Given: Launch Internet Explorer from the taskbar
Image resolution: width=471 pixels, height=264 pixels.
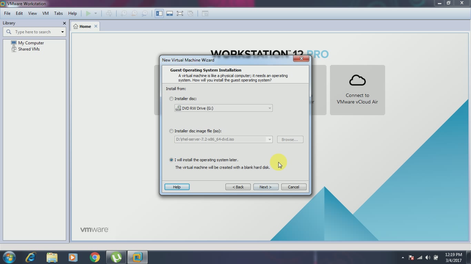Looking at the screenshot, I should pyautogui.click(x=31, y=257).
